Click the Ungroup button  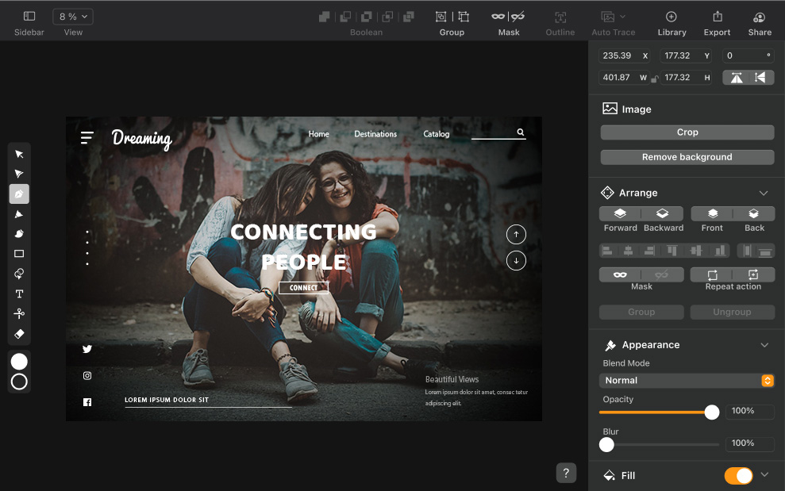[732, 312]
